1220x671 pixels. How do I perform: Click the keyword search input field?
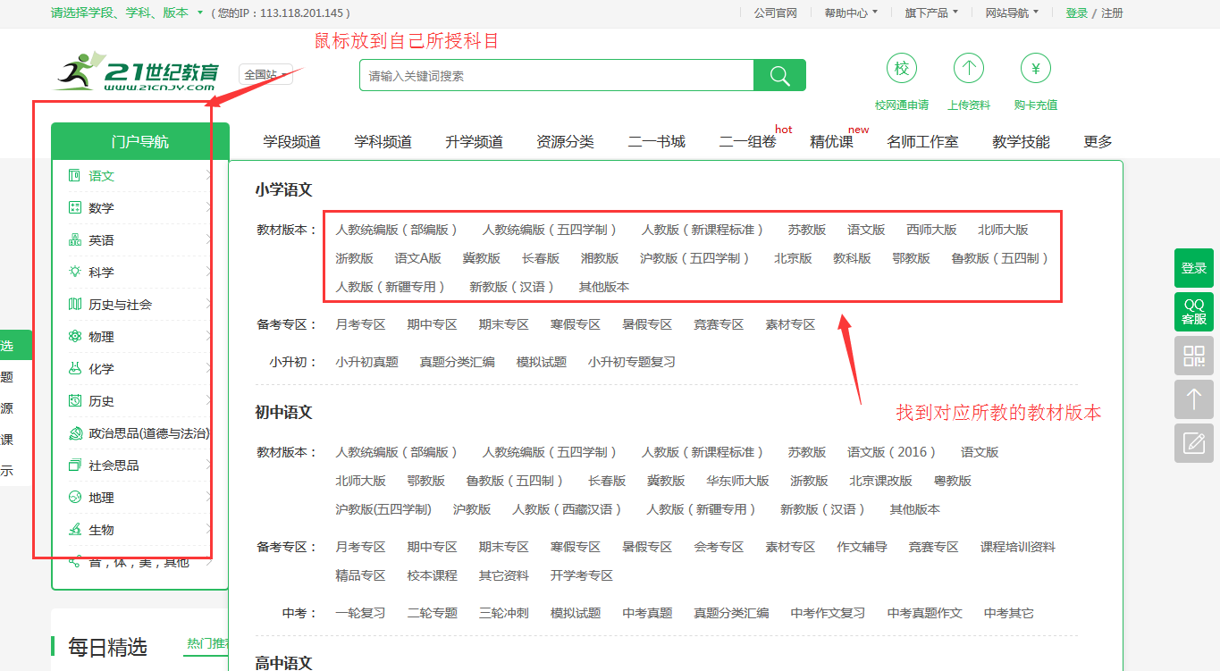pyautogui.click(x=556, y=76)
